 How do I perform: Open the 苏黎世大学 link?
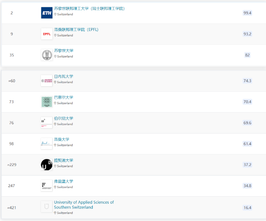64,50
